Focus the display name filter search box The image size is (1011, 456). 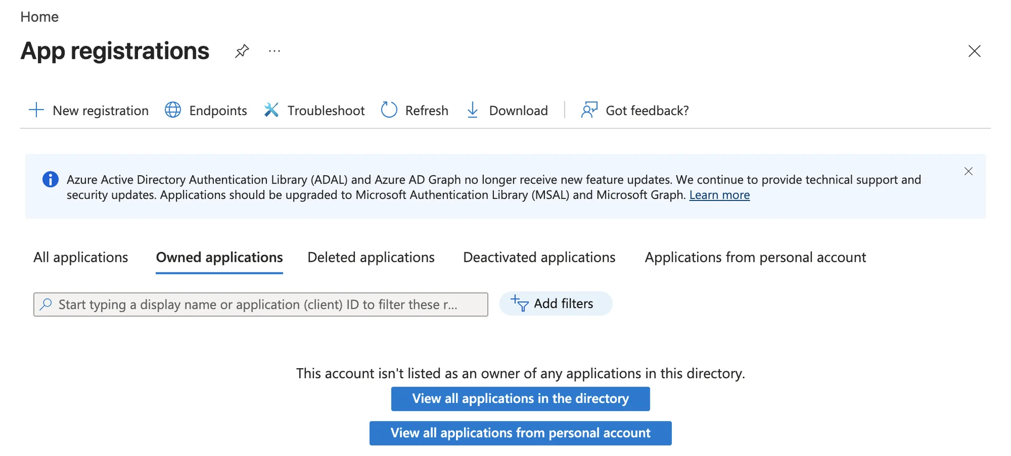point(261,305)
